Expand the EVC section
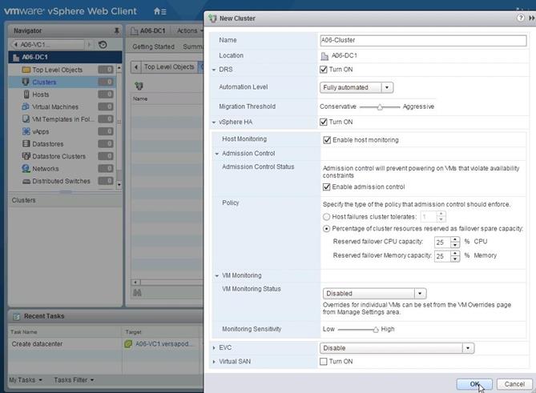This screenshot has height=393, width=536. pyautogui.click(x=214, y=347)
